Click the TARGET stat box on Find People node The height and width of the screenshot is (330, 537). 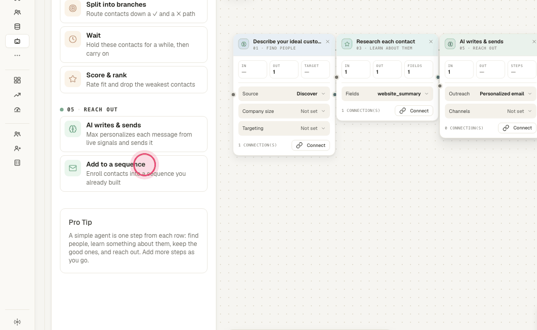tap(315, 70)
